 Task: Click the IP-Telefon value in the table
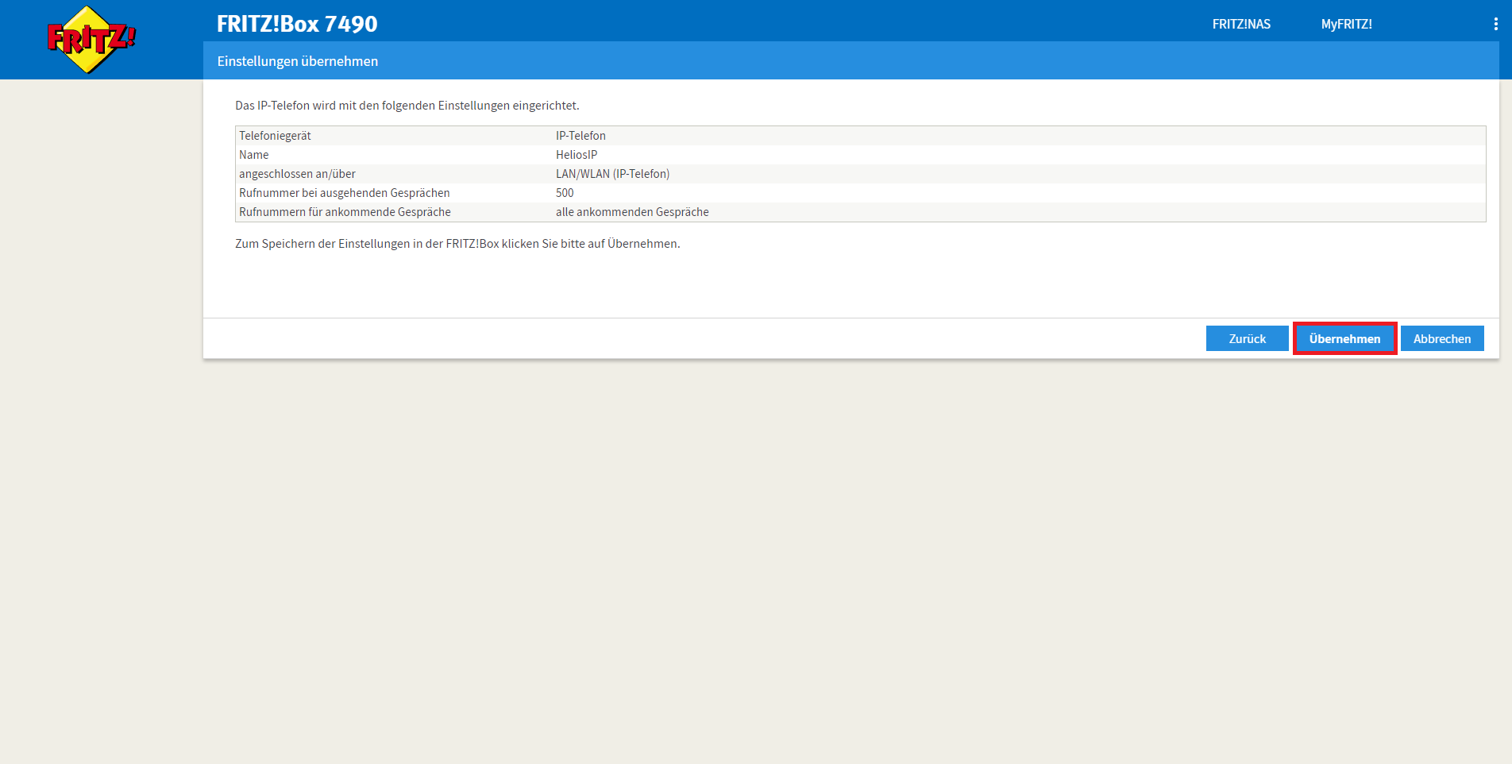point(580,136)
